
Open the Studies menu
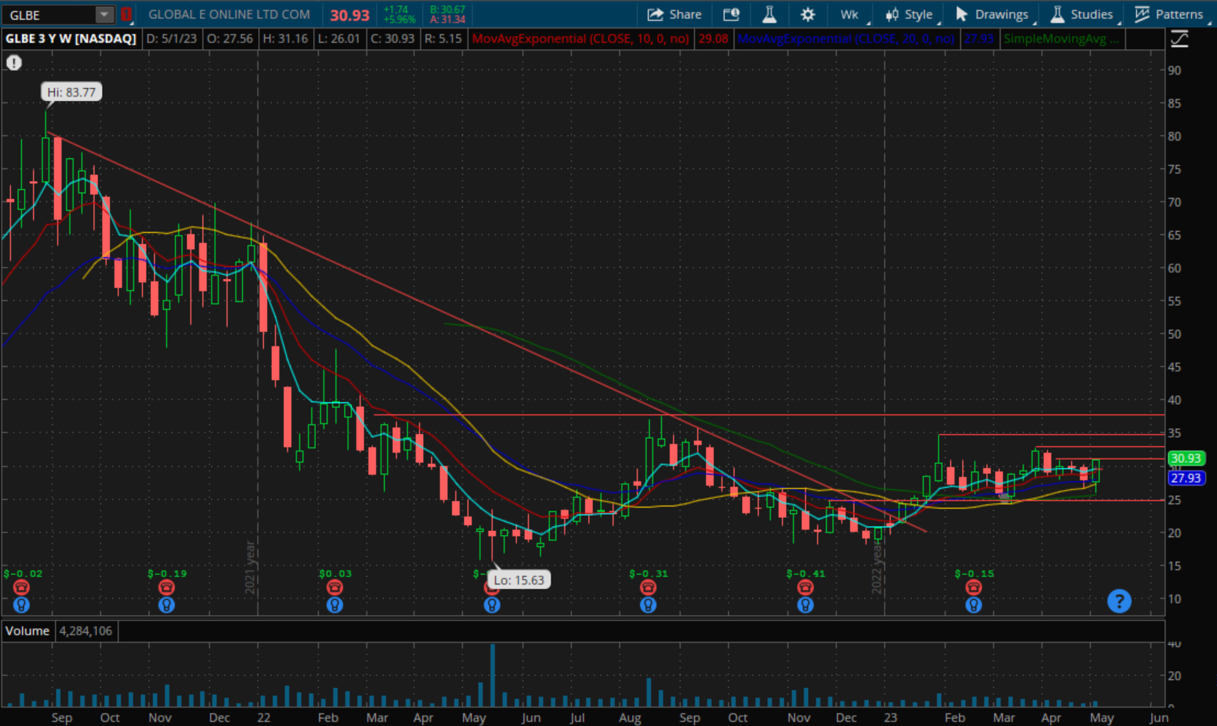[1084, 14]
